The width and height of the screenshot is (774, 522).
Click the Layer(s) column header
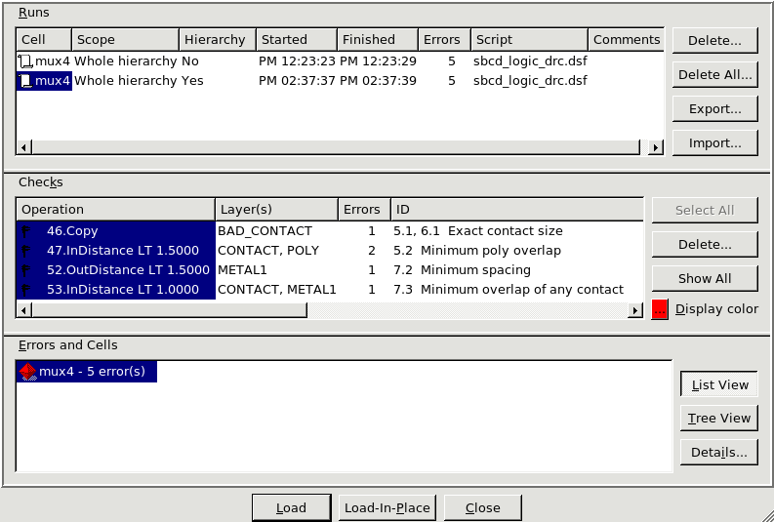point(277,209)
